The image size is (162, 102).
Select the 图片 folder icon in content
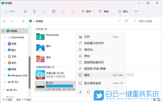40,48
